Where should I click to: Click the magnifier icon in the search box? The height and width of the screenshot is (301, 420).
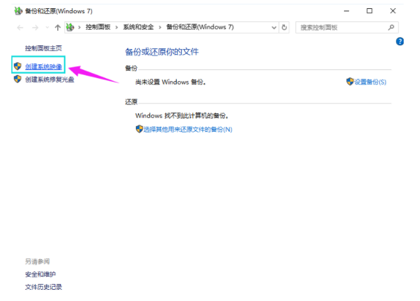391,28
